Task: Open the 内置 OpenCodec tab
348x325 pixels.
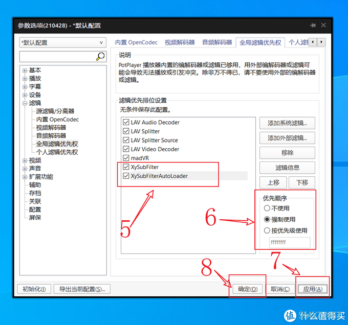Action: (136, 42)
